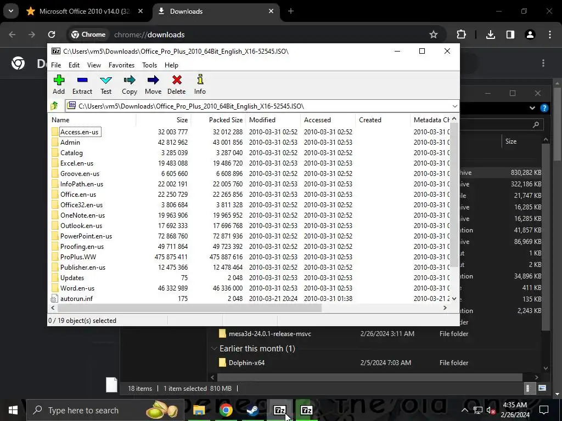Select the Catalog folder
Image resolution: width=562 pixels, height=421 pixels.
pos(71,153)
